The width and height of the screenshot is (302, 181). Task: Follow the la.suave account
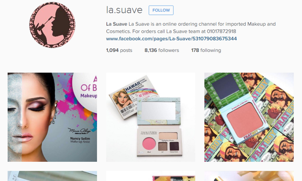[161, 10]
